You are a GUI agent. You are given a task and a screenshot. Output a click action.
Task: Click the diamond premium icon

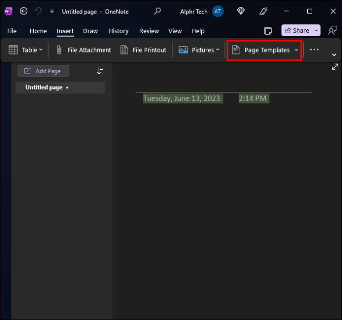click(241, 11)
